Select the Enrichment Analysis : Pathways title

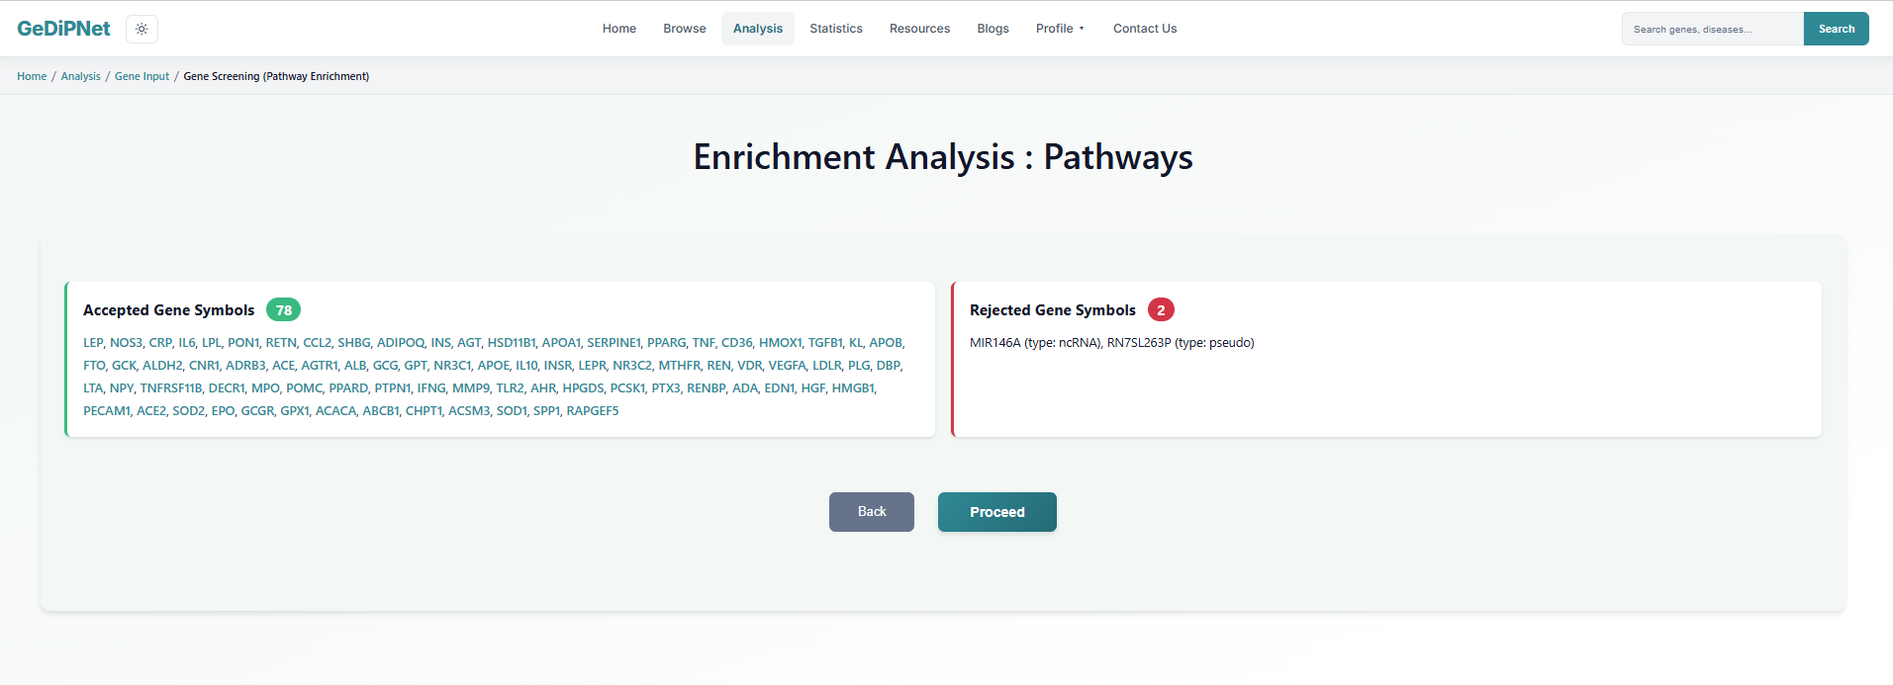943,157
